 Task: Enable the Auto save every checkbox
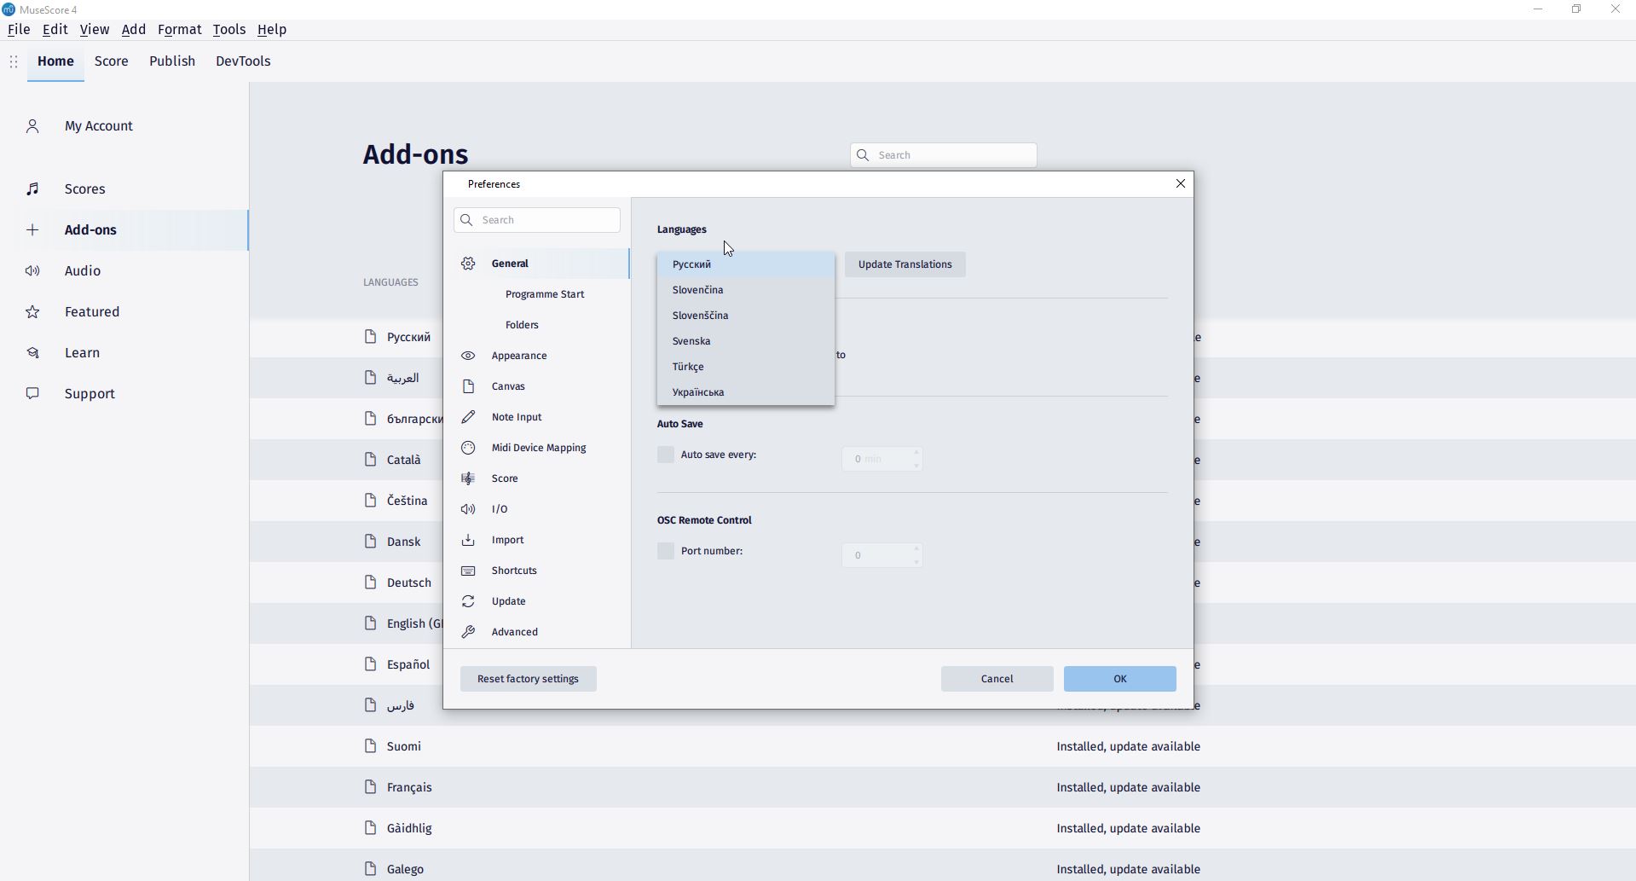(x=666, y=455)
